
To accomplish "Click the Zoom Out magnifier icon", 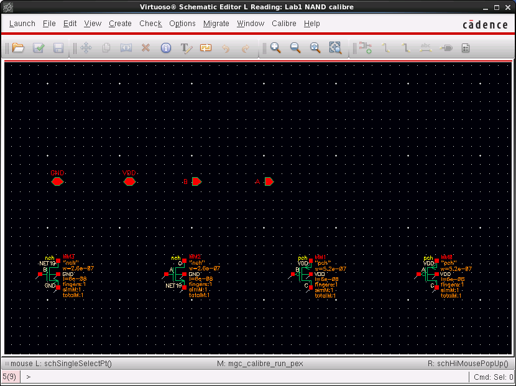I will click(295, 48).
